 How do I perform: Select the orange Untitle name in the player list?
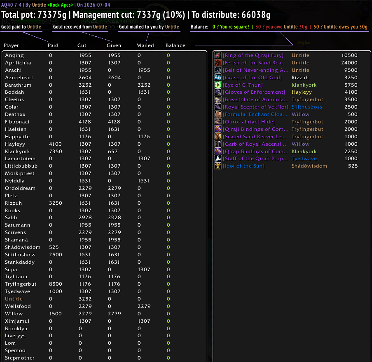[14, 299]
